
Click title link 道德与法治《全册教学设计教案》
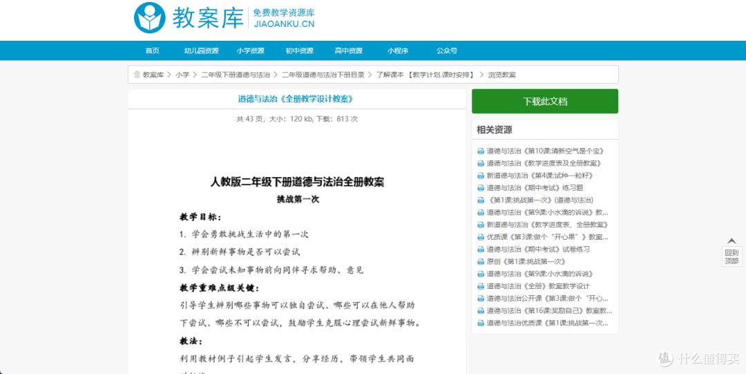pos(296,99)
